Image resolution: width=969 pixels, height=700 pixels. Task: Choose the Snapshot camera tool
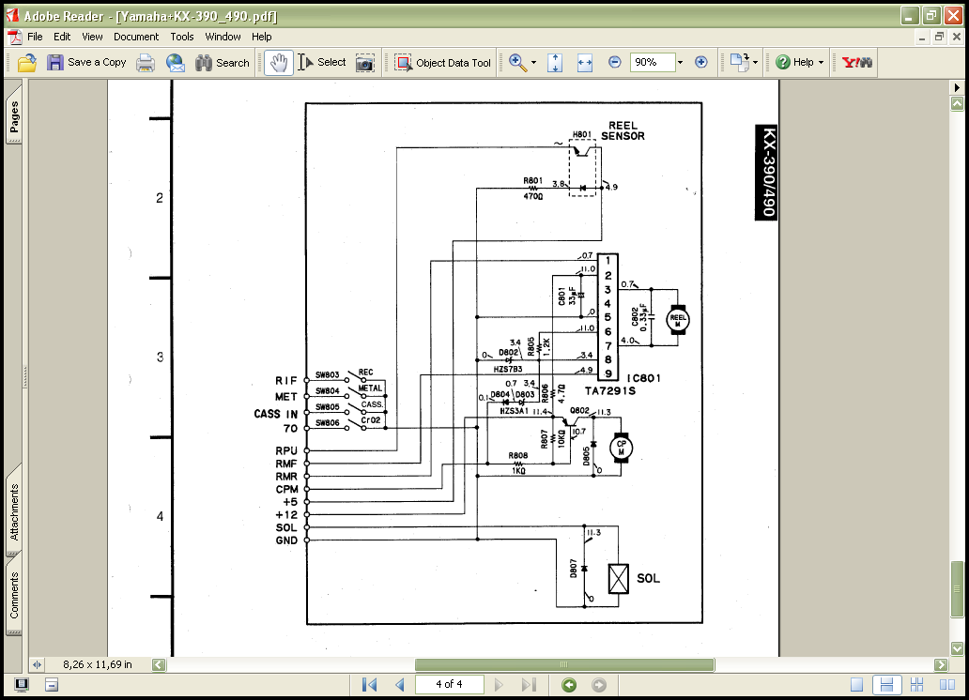(x=365, y=63)
